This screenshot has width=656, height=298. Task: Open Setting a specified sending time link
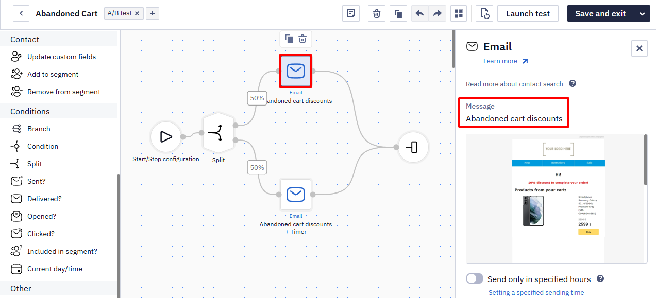(x=536, y=292)
